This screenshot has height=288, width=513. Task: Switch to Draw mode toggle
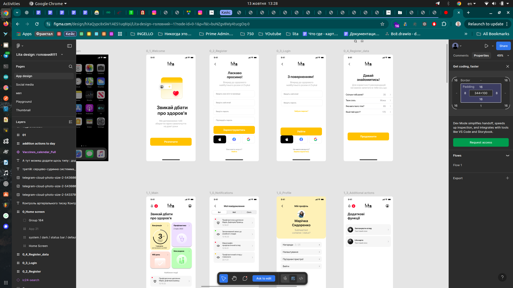pyautogui.click(x=285, y=278)
